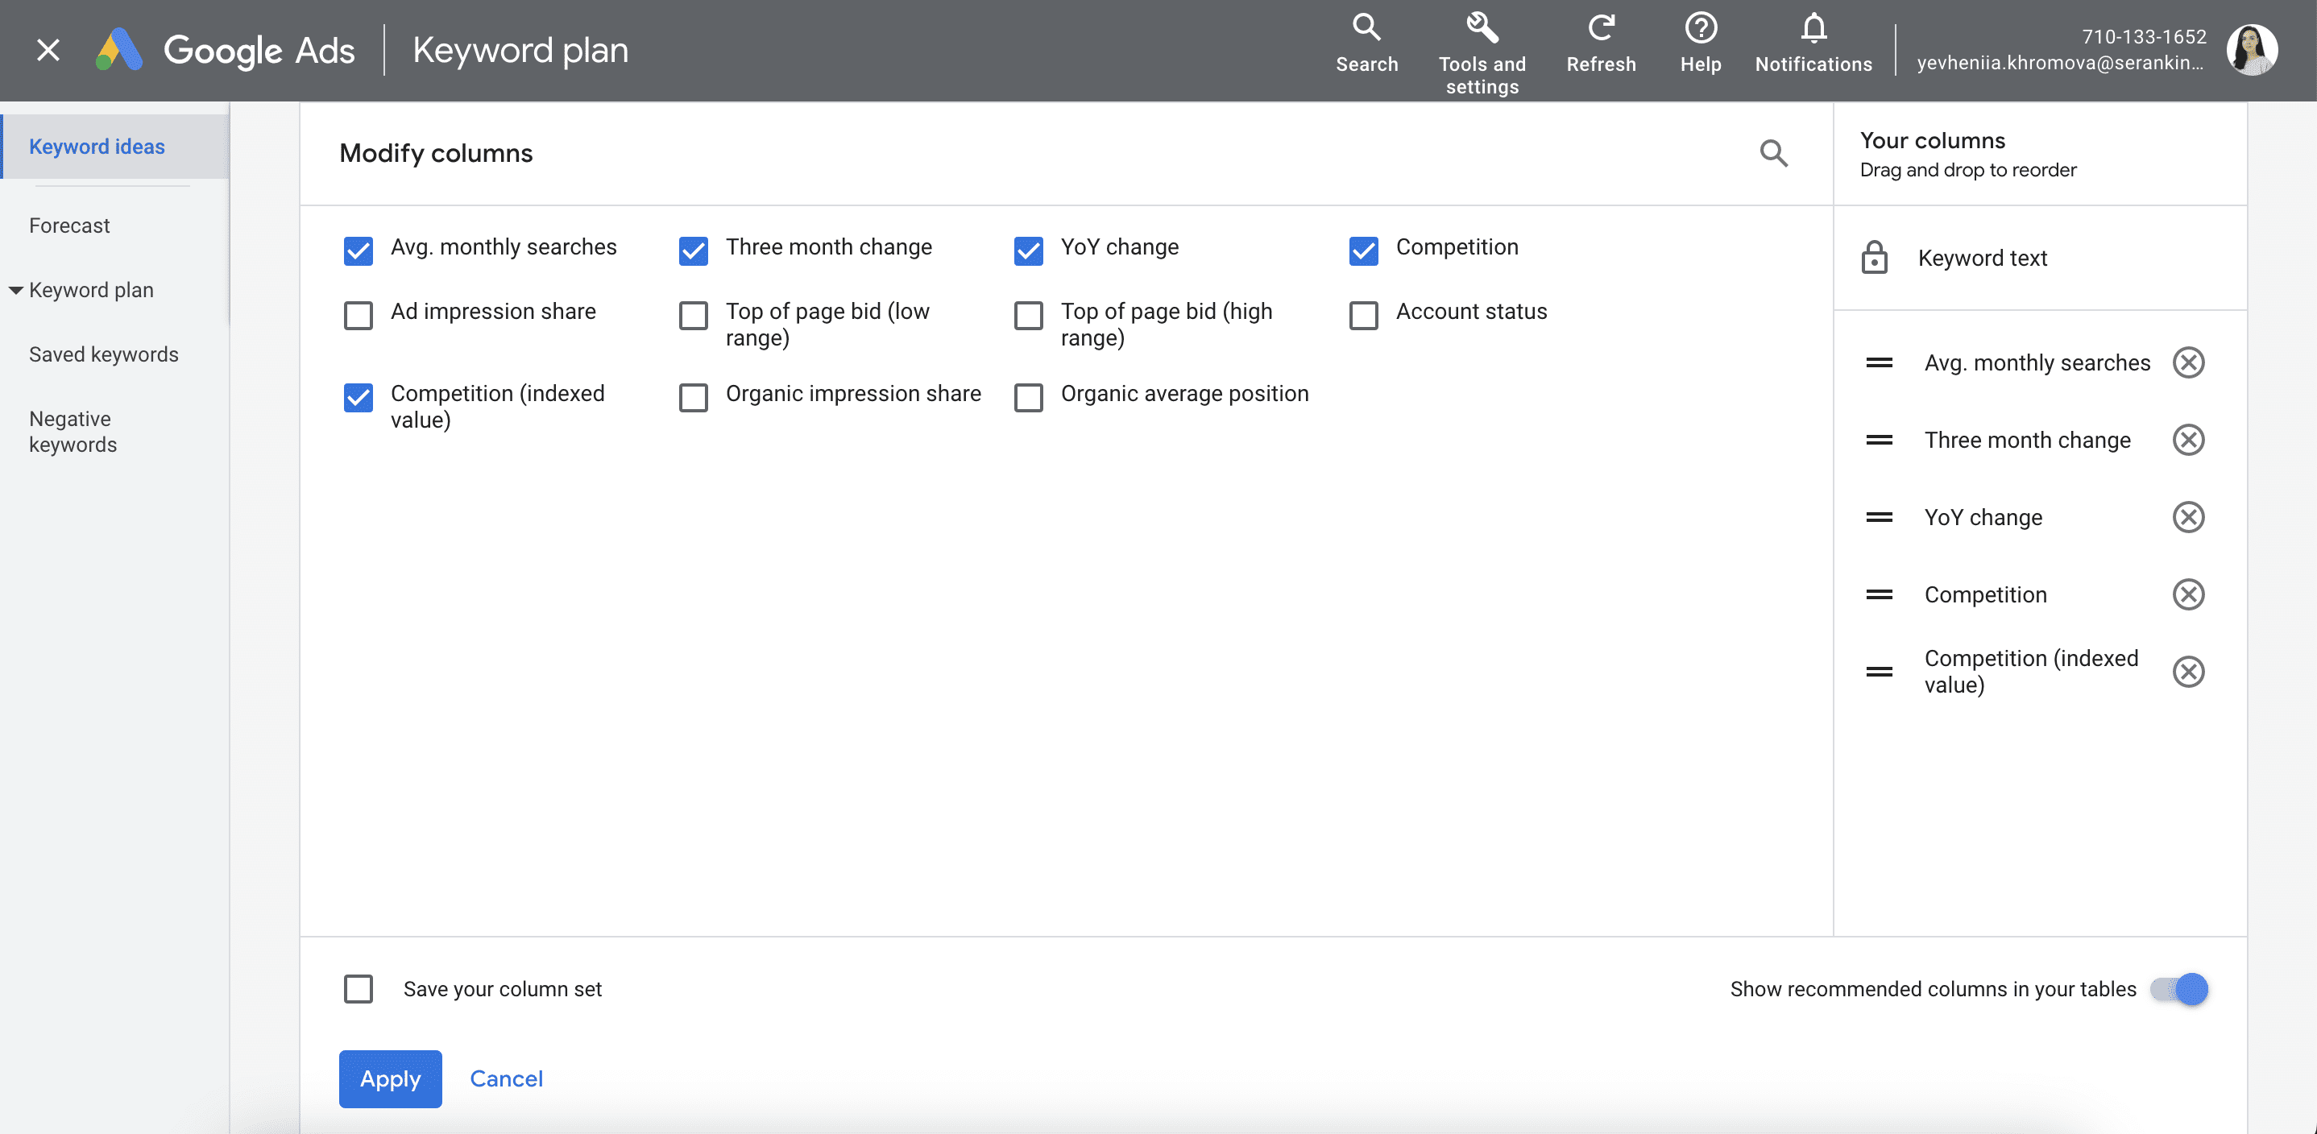Enable the Ad impression share checkbox

tap(358, 316)
